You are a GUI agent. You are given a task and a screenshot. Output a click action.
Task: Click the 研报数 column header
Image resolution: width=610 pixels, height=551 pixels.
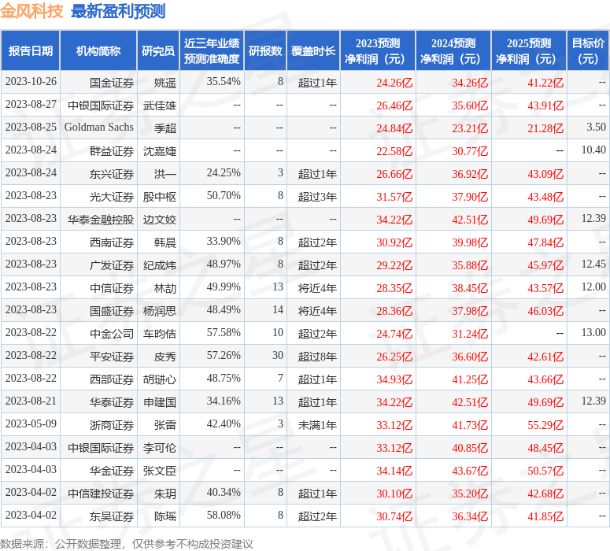coord(265,51)
